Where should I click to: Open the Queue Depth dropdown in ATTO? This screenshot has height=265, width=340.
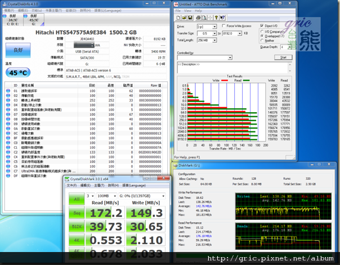tap(289, 47)
